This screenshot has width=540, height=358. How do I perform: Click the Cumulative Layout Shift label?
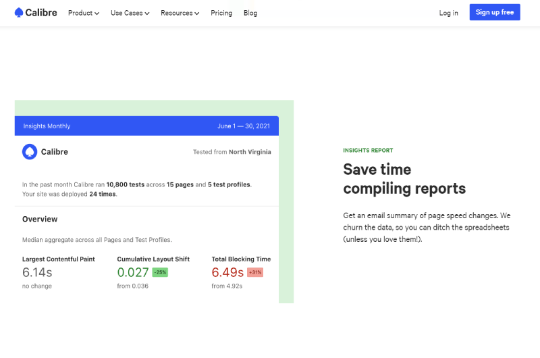pyautogui.click(x=153, y=259)
